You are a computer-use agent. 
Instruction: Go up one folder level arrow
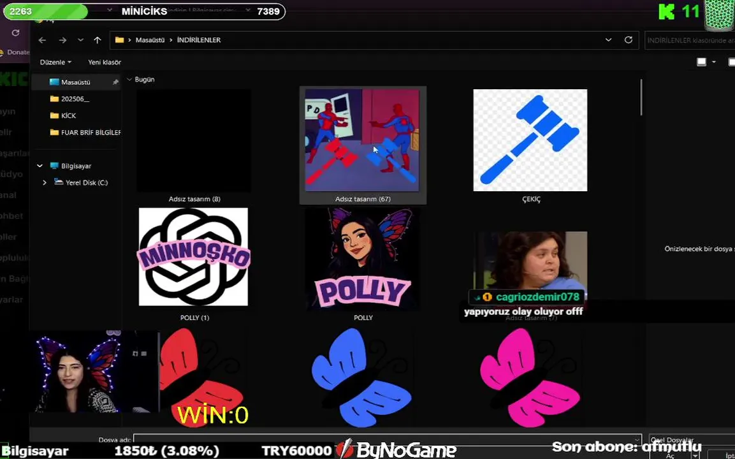pos(97,40)
